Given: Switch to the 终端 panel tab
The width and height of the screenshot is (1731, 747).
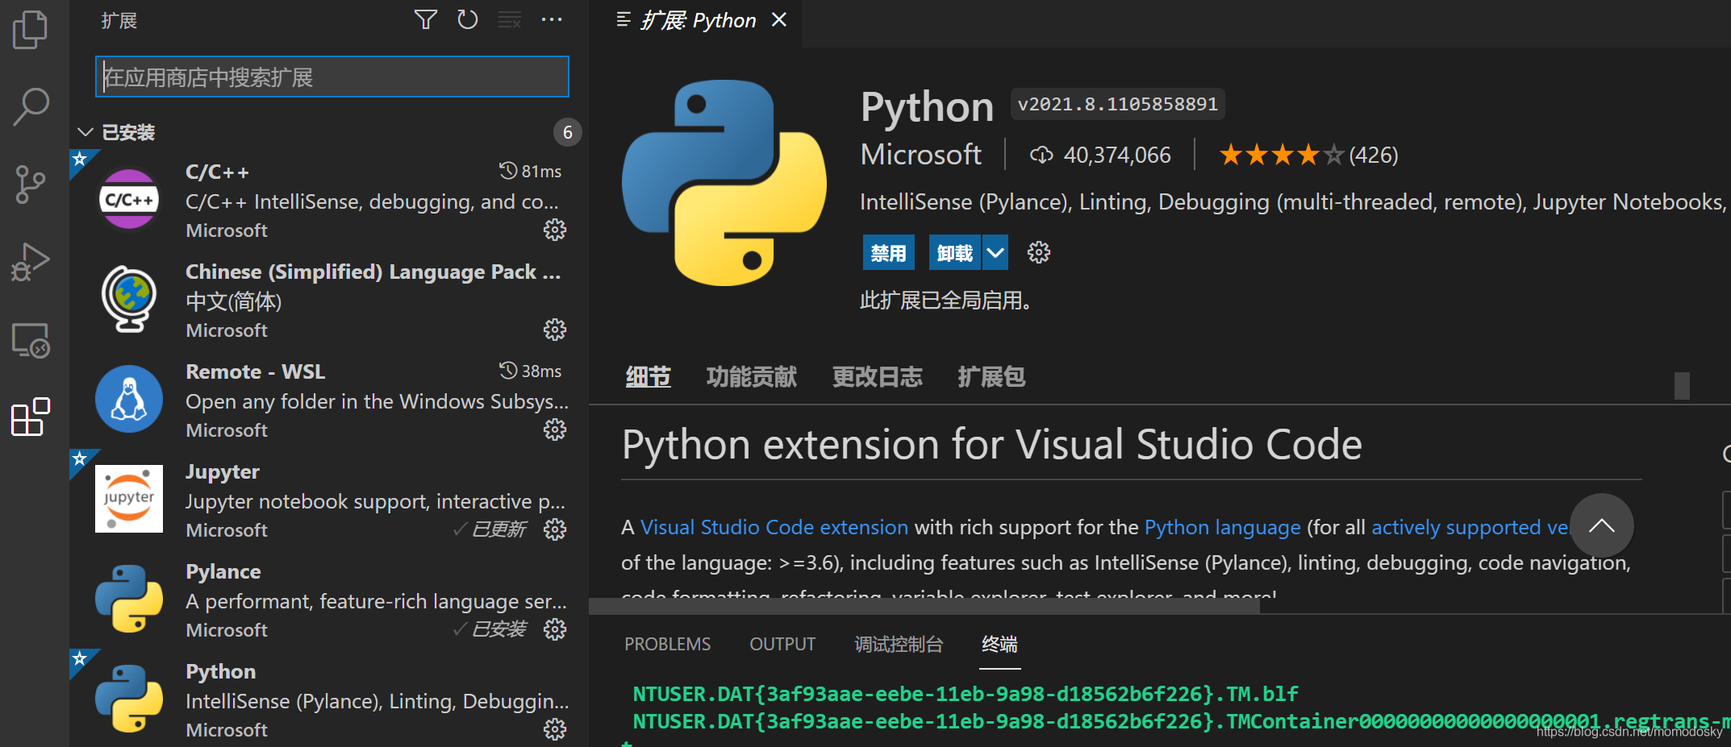Looking at the screenshot, I should coord(999,644).
